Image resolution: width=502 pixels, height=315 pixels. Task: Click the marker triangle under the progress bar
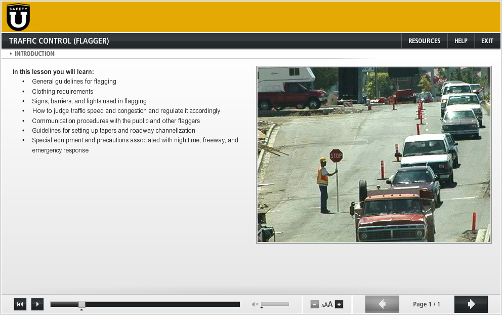81,310
